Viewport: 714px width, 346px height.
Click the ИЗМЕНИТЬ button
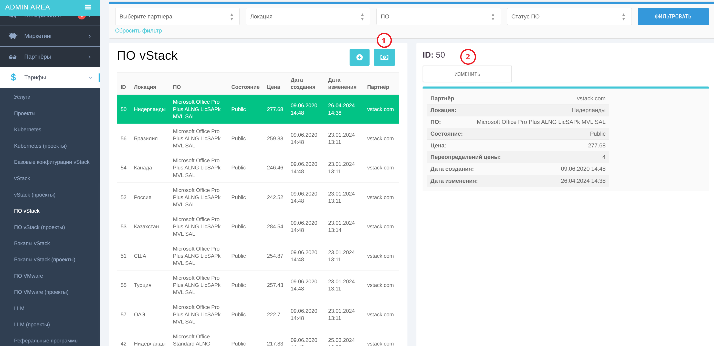click(467, 74)
